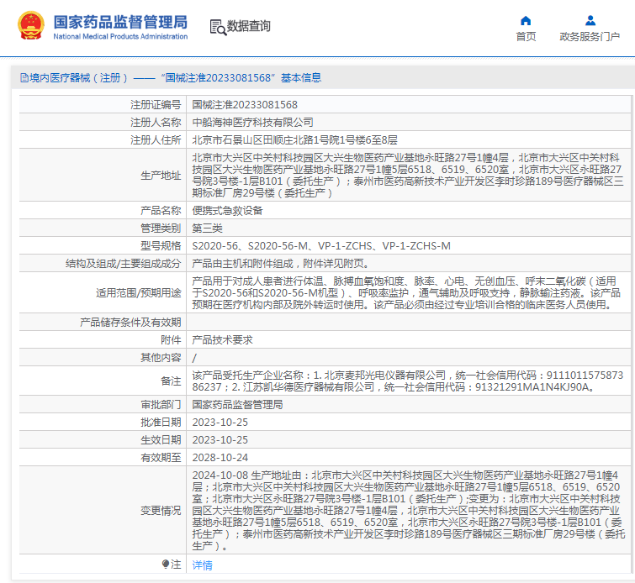Click the 备注 label
This screenshot has height=583, width=635.
[171, 381]
